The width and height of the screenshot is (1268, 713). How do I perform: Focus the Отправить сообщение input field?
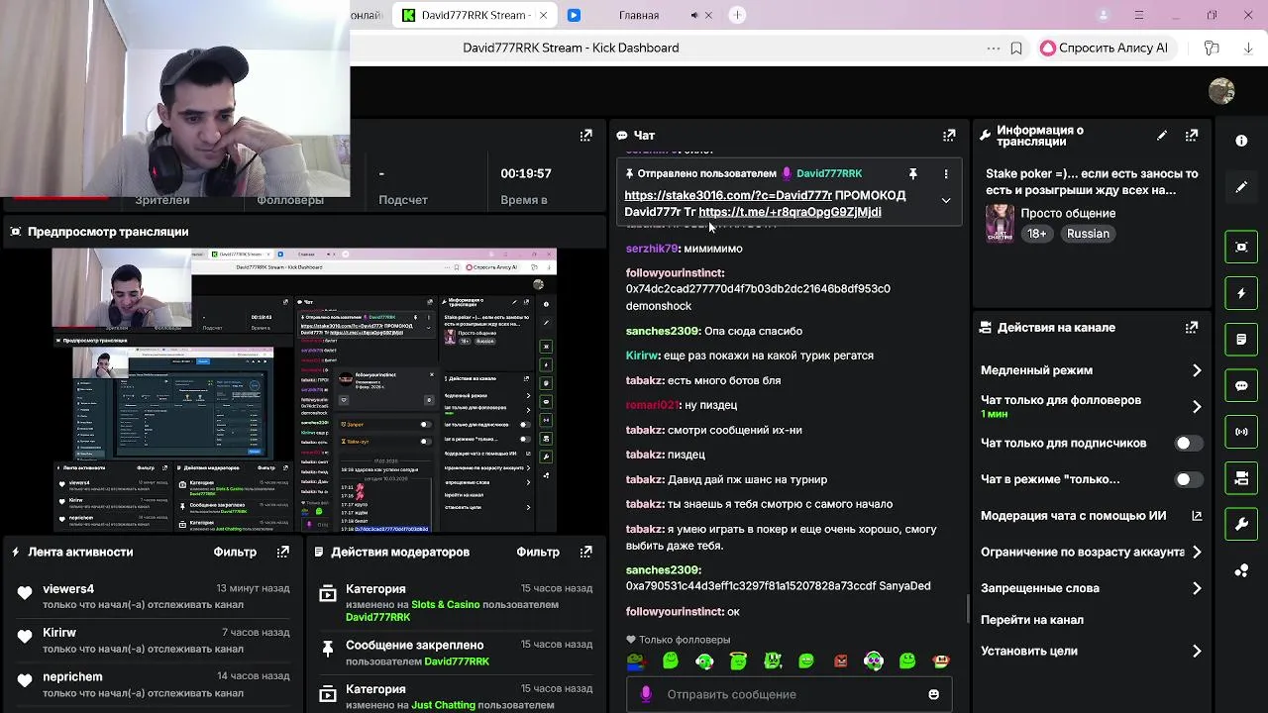click(x=788, y=694)
